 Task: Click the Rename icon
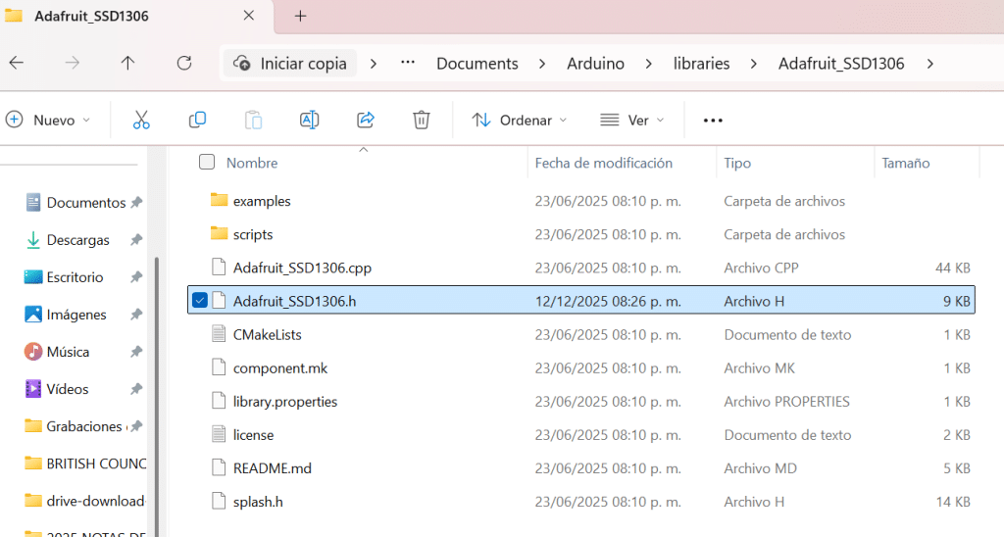pos(309,120)
